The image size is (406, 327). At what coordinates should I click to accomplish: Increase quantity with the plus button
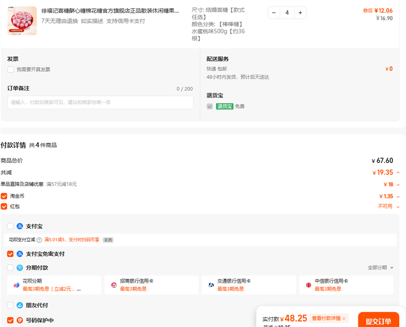[x=300, y=13]
